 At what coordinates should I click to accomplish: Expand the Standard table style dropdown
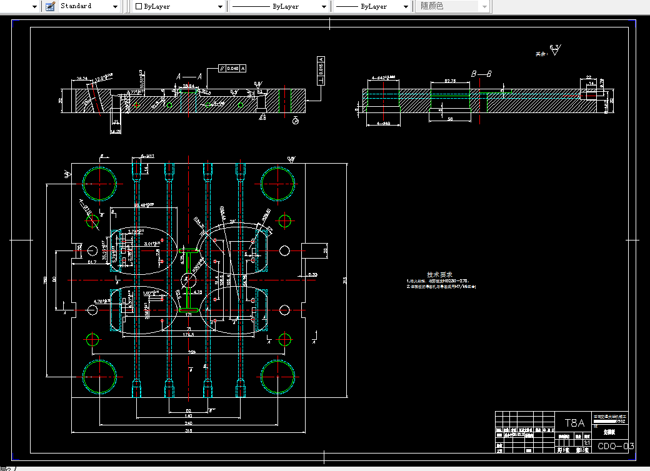115,7
